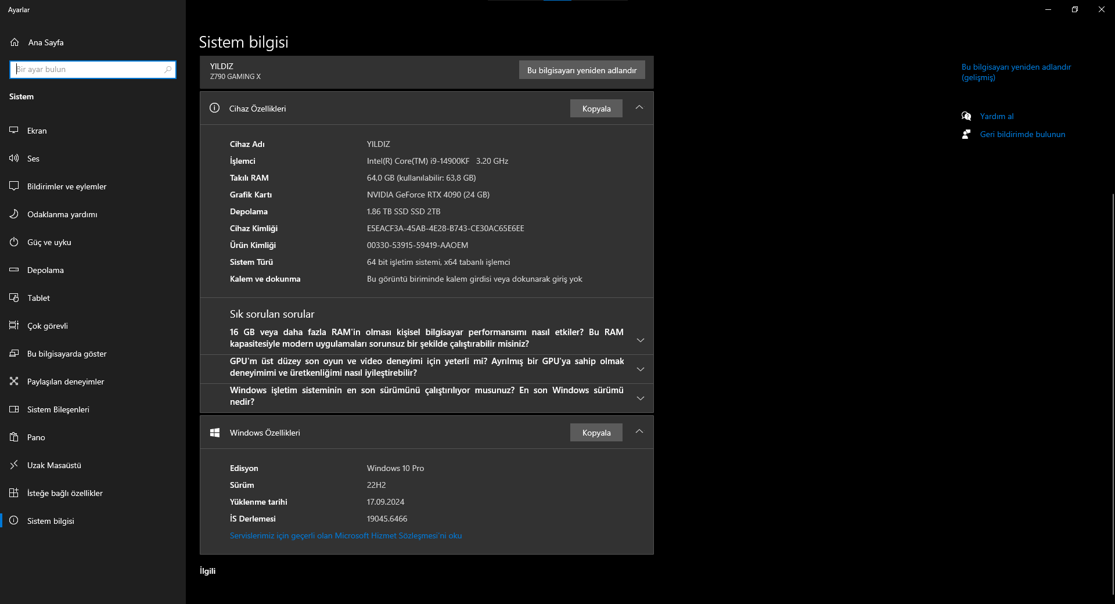
Task: Collapse the Cihaz Özellikleri section
Action: point(639,107)
